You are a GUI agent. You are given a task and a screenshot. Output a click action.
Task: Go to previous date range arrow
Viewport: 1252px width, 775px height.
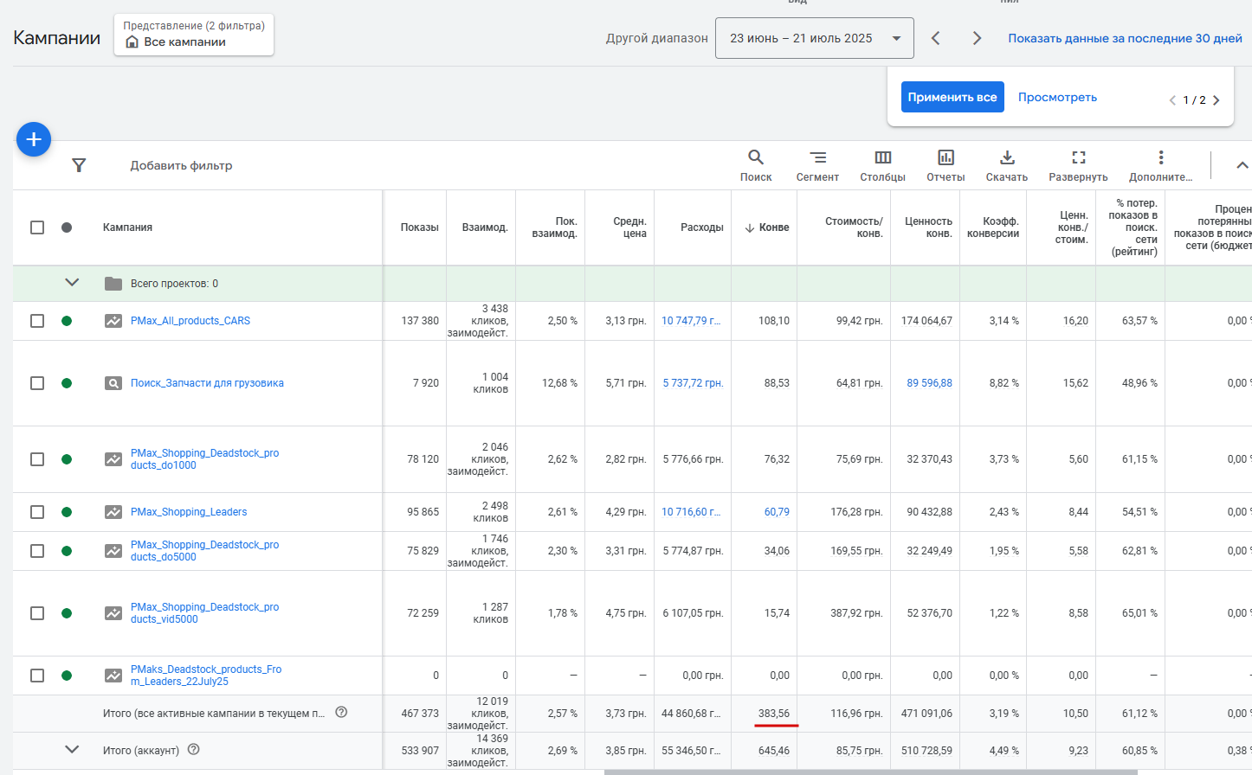pos(936,38)
